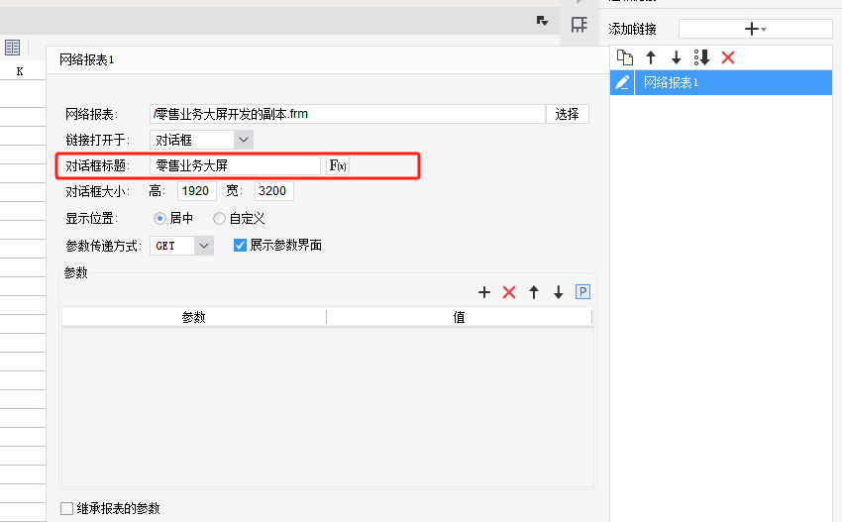
Task: Click the dialog height field 1920
Action: pos(196,191)
